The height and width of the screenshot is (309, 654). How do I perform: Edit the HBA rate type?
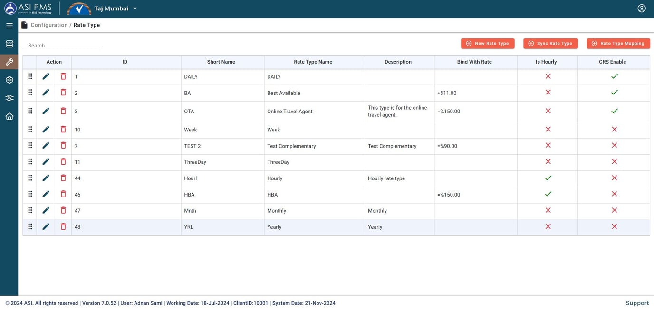[46, 194]
